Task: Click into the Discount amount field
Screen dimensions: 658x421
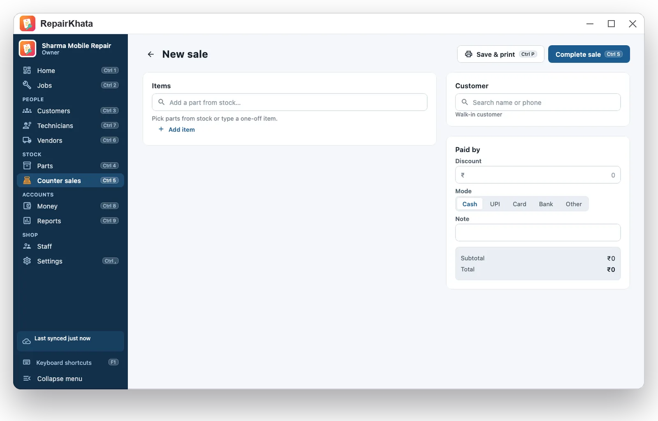Action: pos(538,175)
